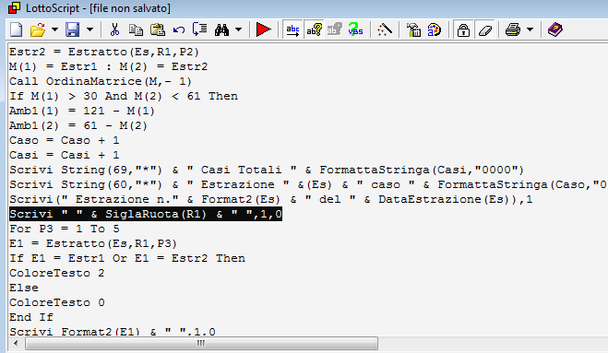Save the script with the floppy icon
Viewport: 608px width, 353px height.
pos(73,29)
